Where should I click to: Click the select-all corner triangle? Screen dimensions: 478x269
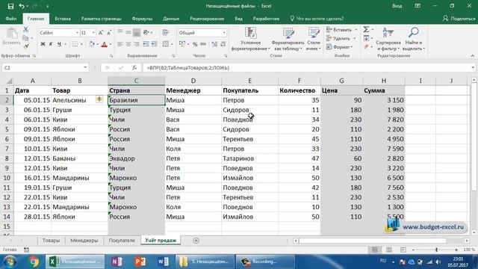tap(10, 81)
